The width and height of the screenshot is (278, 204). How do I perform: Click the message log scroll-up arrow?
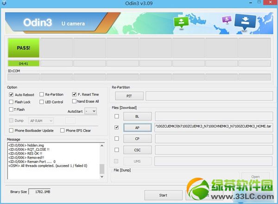(x=102, y=146)
